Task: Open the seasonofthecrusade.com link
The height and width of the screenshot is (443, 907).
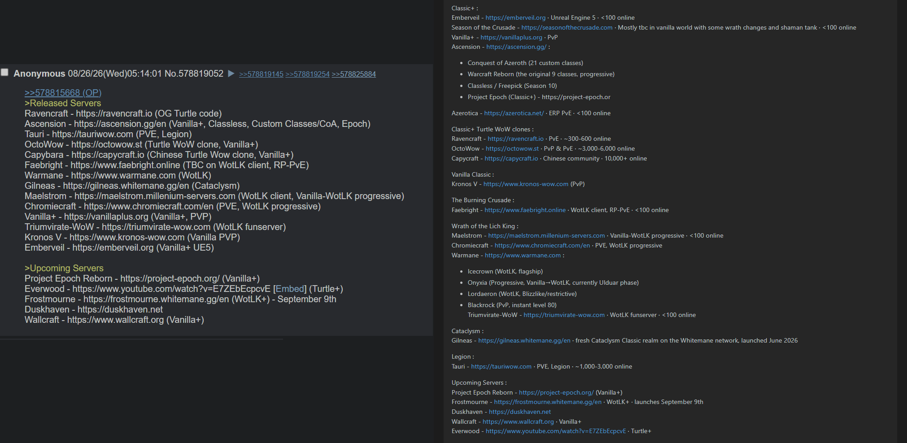Action: [x=567, y=27]
